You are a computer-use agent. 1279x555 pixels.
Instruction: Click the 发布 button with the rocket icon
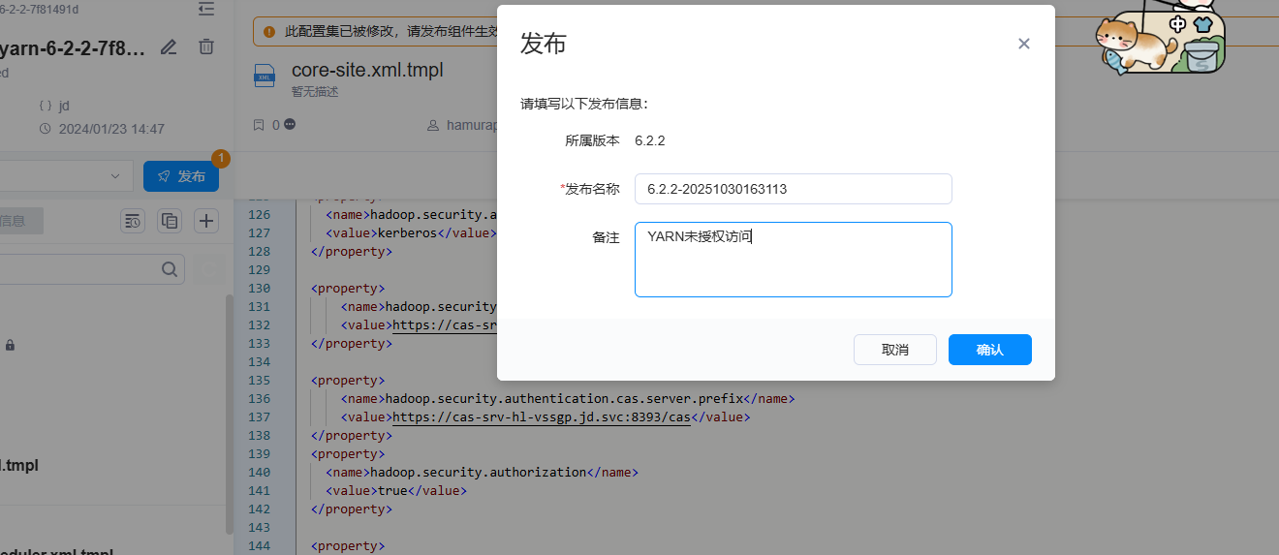[x=181, y=176]
